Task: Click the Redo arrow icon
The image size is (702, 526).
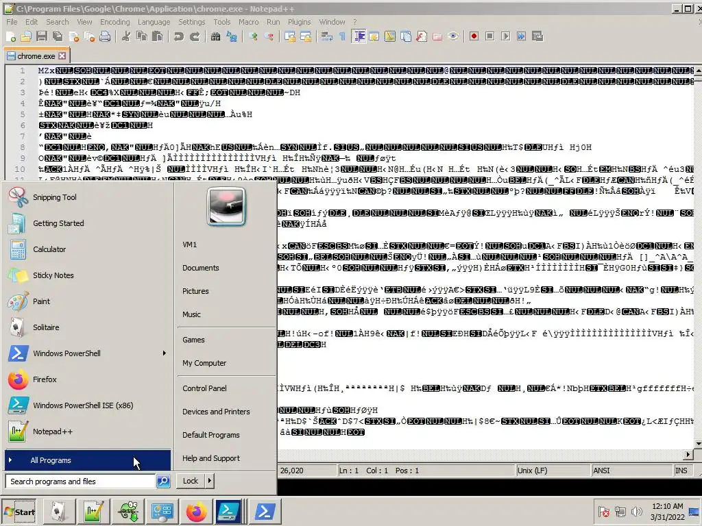Action: 194,37
